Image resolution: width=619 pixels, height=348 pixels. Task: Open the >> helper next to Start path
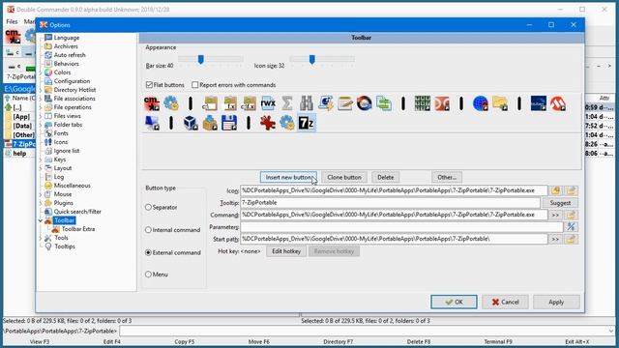pyautogui.click(x=555, y=239)
